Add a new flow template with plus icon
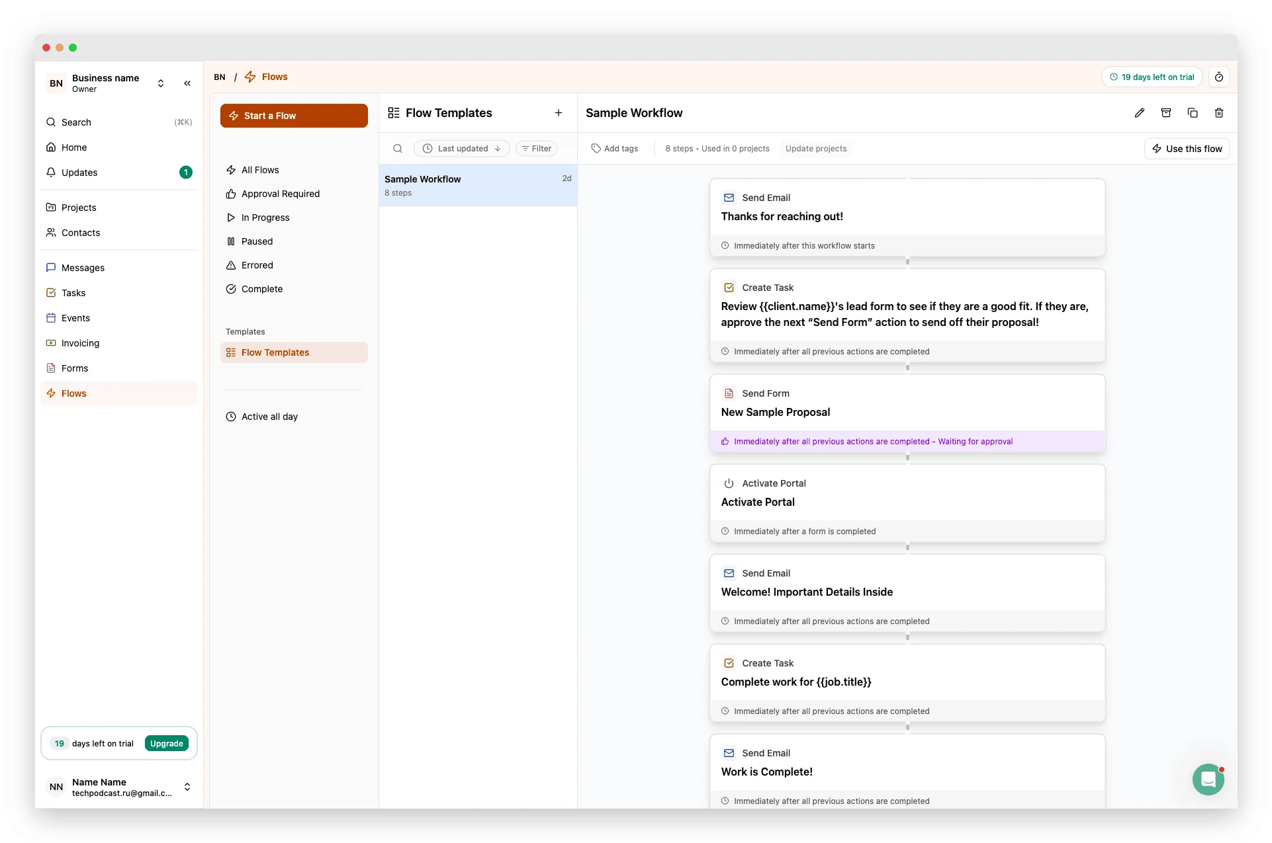This screenshot has width=1272, height=843. pyautogui.click(x=559, y=113)
